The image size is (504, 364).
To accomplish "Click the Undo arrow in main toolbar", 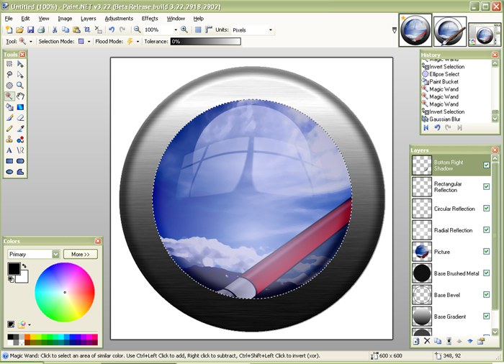I will 112,30.
